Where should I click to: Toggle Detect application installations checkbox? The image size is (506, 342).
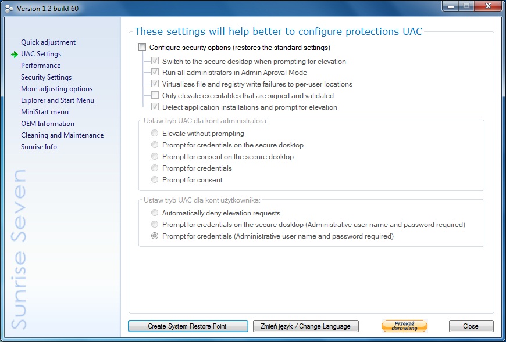click(x=155, y=107)
